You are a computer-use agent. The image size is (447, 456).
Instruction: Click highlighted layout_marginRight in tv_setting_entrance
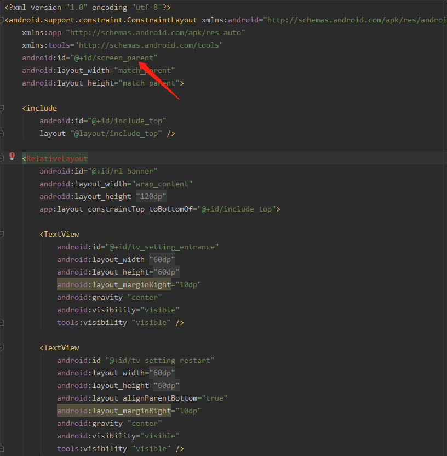tap(114, 284)
